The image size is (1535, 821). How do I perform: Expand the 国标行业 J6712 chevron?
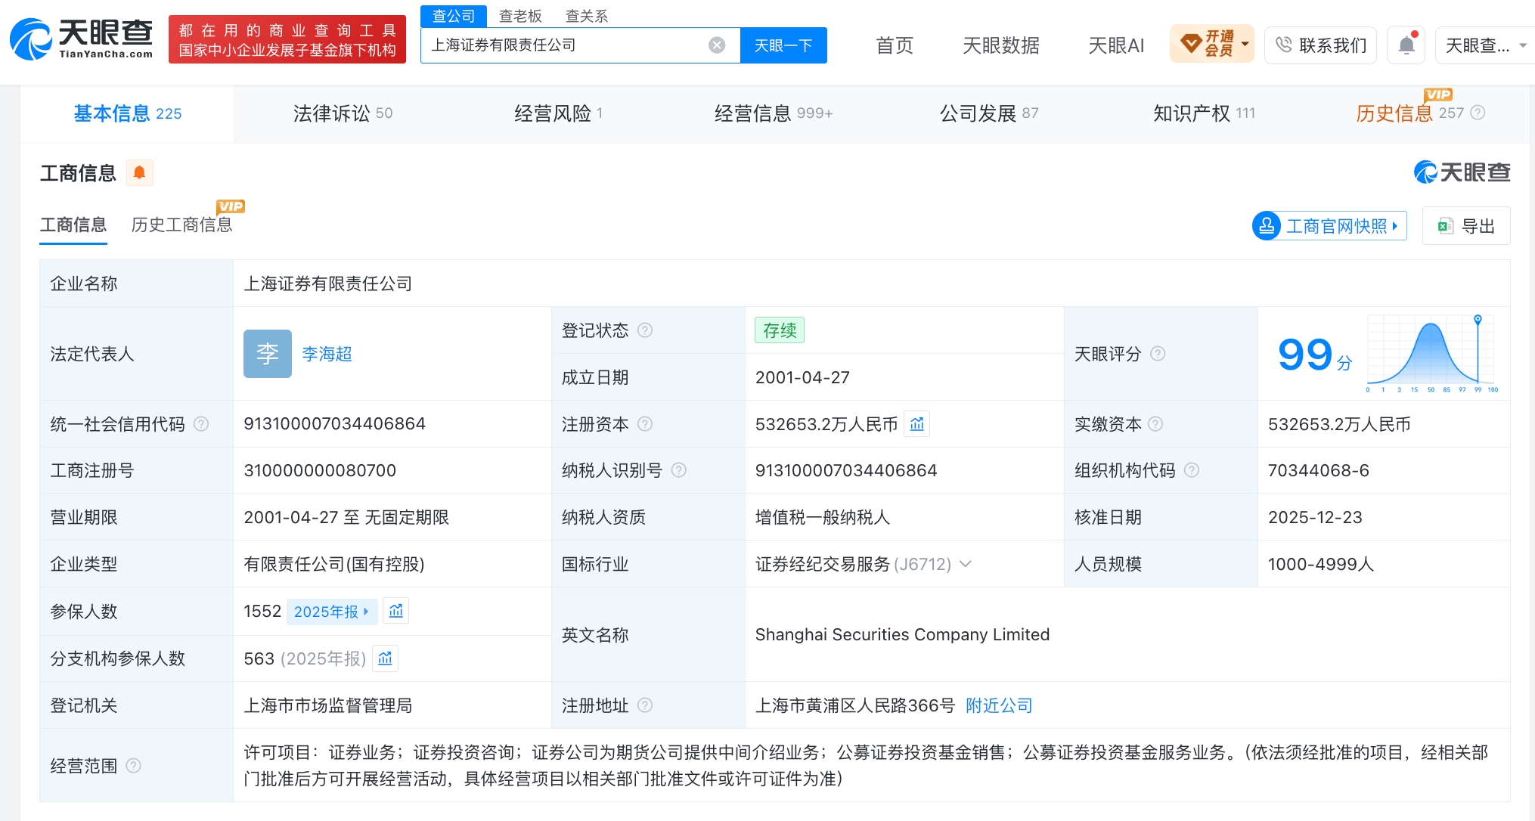966,564
